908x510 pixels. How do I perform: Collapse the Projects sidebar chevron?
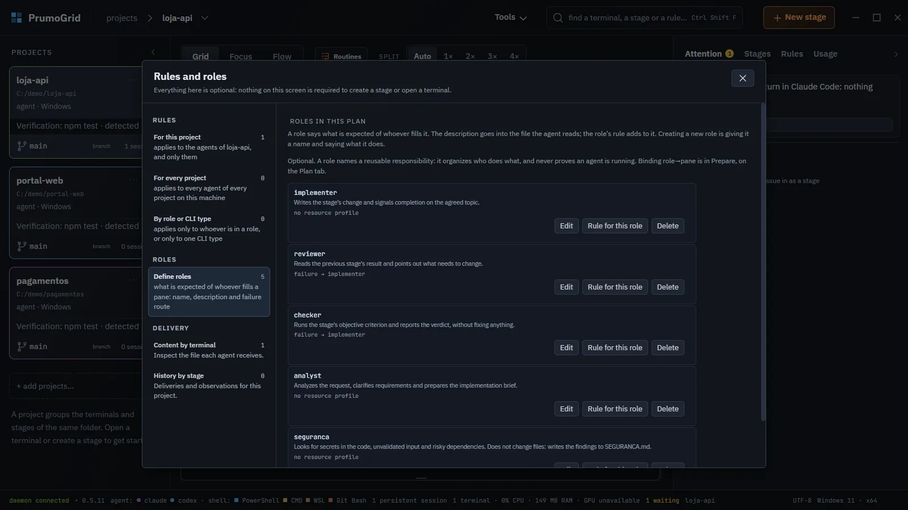(153, 52)
